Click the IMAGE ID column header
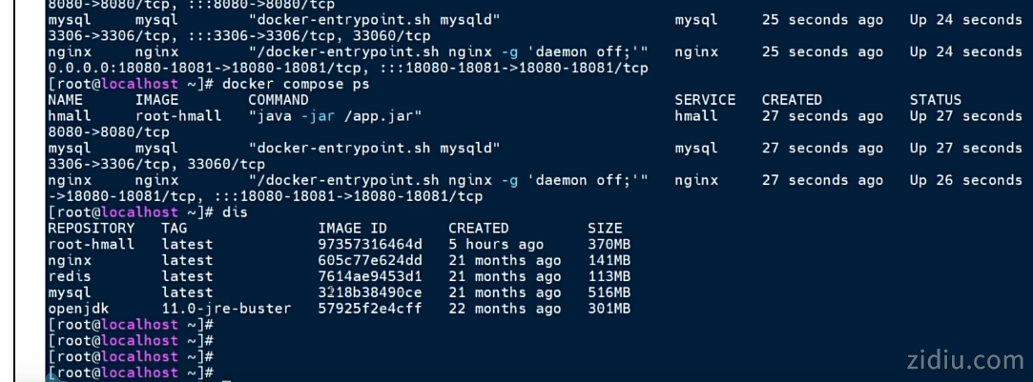 [352, 229]
